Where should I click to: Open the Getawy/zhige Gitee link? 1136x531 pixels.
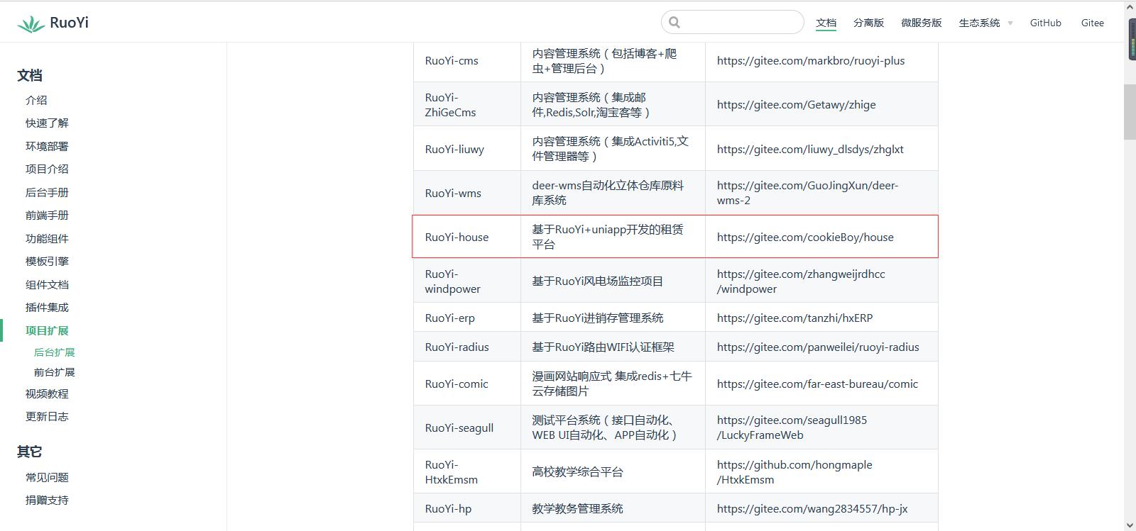pos(796,104)
